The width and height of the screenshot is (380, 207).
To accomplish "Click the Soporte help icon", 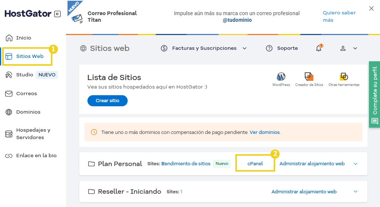I will click(x=269, y=48).
